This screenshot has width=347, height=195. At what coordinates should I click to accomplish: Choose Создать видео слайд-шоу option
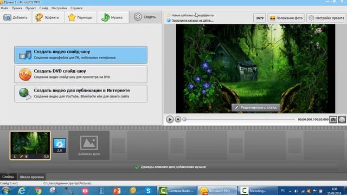(81, 55)
